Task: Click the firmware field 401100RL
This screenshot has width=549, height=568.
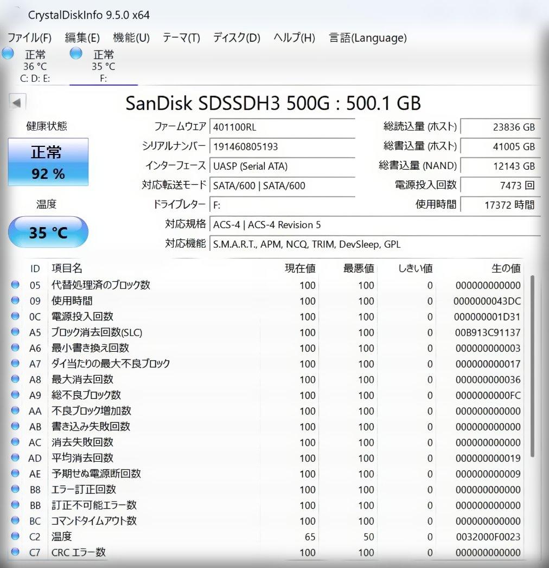Action: (x=282, y=127)
